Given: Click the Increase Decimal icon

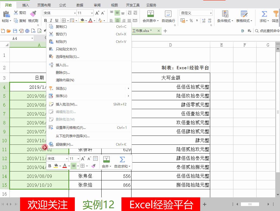Looking at the screenshot, I should coord(203,20).
